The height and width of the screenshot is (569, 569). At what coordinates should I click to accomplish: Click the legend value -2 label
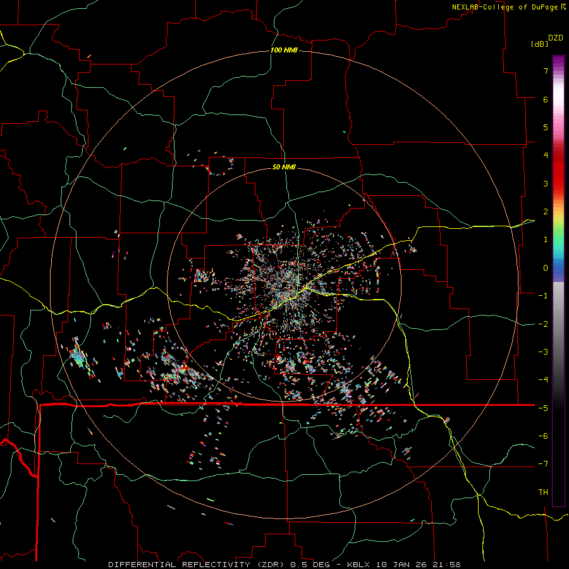point(543,324)
